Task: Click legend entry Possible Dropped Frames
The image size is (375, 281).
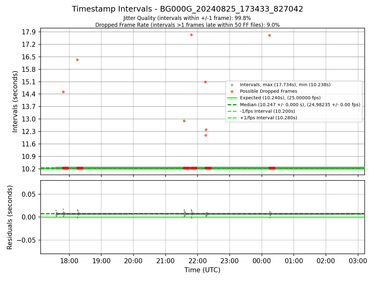Action: click(268, 91)
